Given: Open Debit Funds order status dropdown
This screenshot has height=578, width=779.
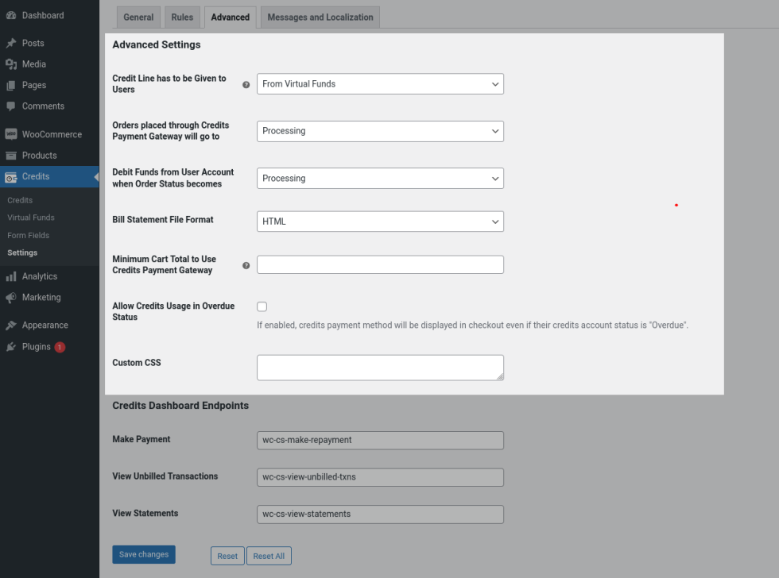Looking at the screenshot, I should point(380,179).
